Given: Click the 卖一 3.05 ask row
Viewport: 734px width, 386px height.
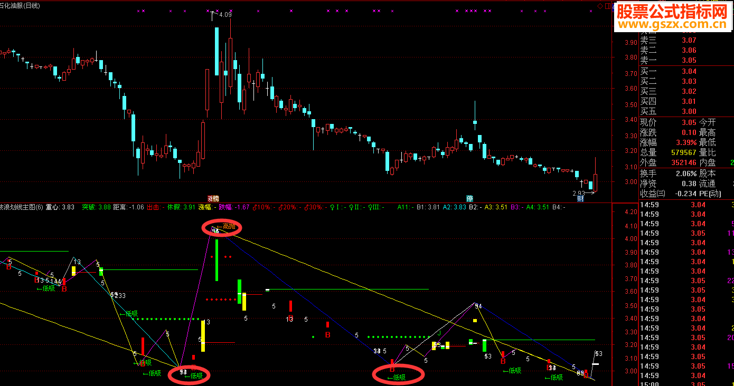Looking at the screenshot, I should pos(668,60).
